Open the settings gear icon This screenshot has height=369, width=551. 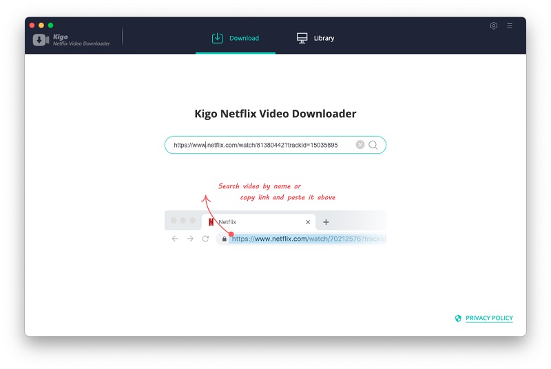coord(493,26)
